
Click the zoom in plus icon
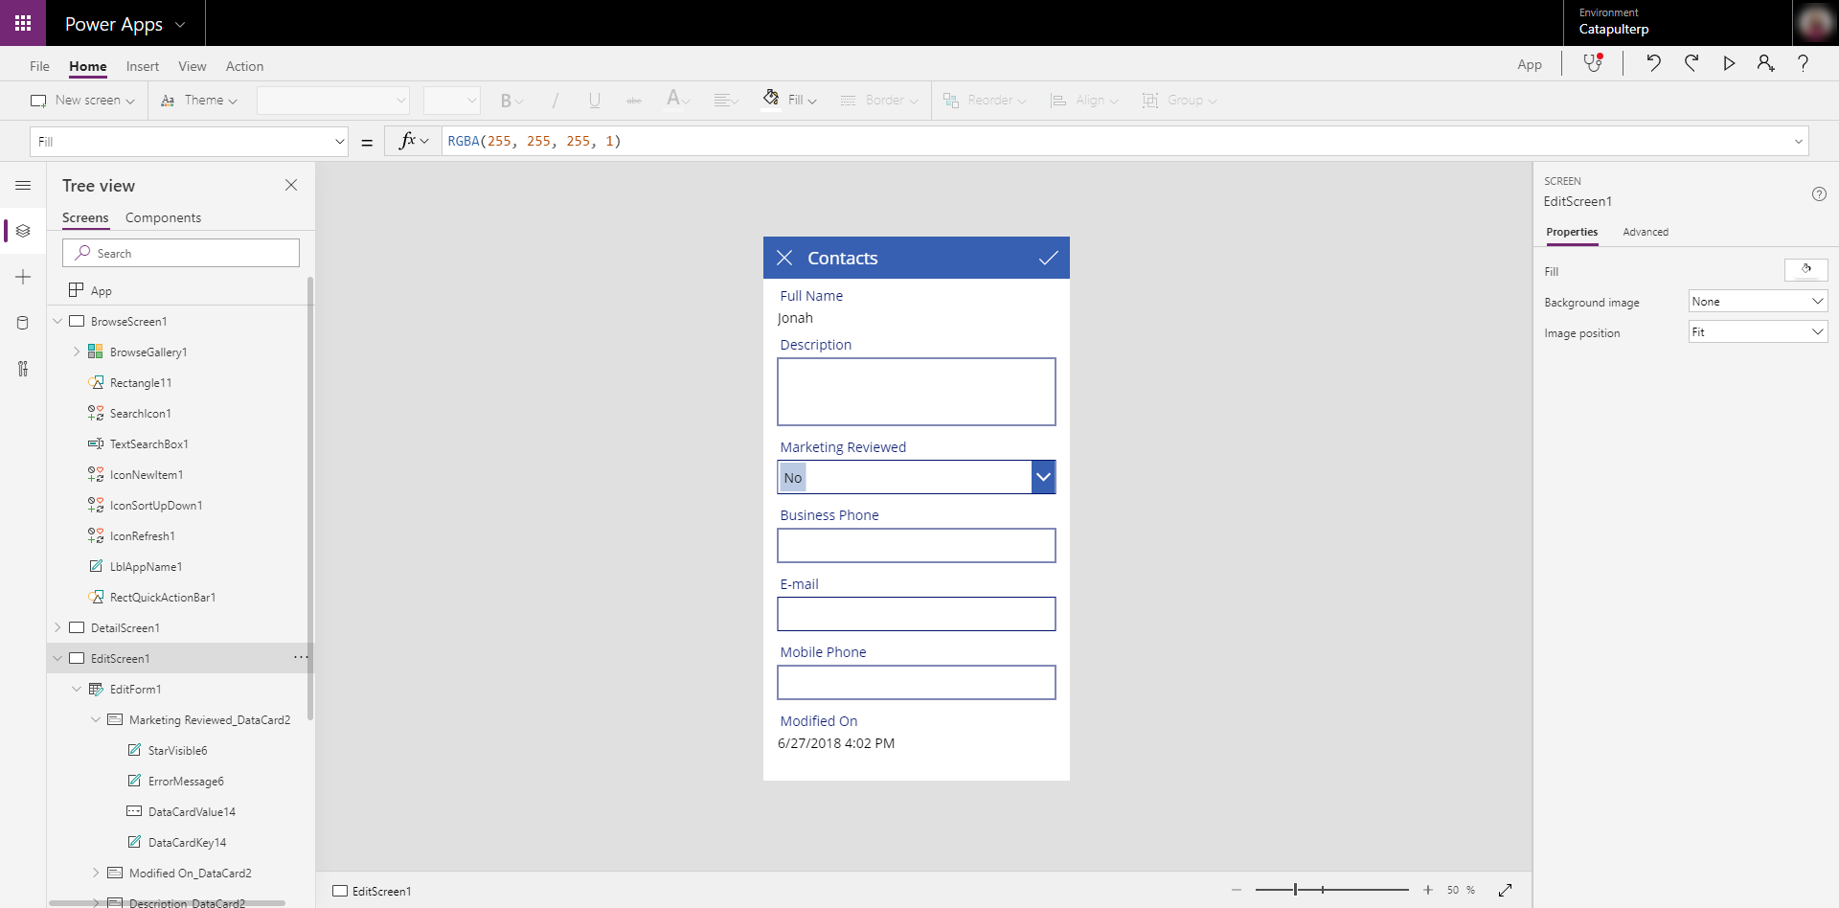coord(1427,890)
